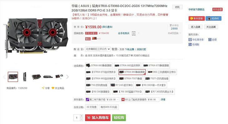Viewport: 228px width, 124px height.
Task: Click the next thumbnail arrow
Action: [67, 77]
